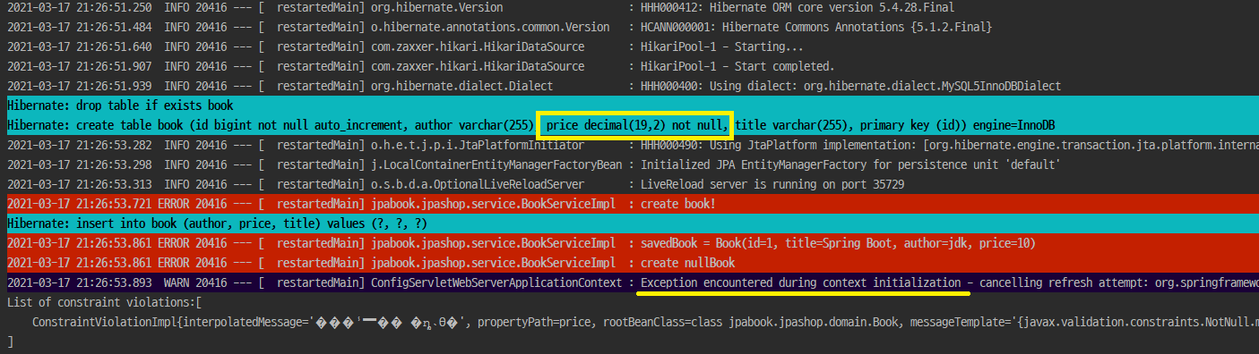
Task: Click 'Hibernate: insert into book' statement line
Action: point(216,223)
